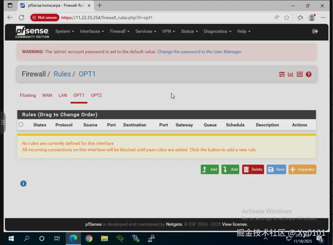This screenshot has height=245, width=333.
Task: Click the Protocol column header
Action: pos(64,125)
